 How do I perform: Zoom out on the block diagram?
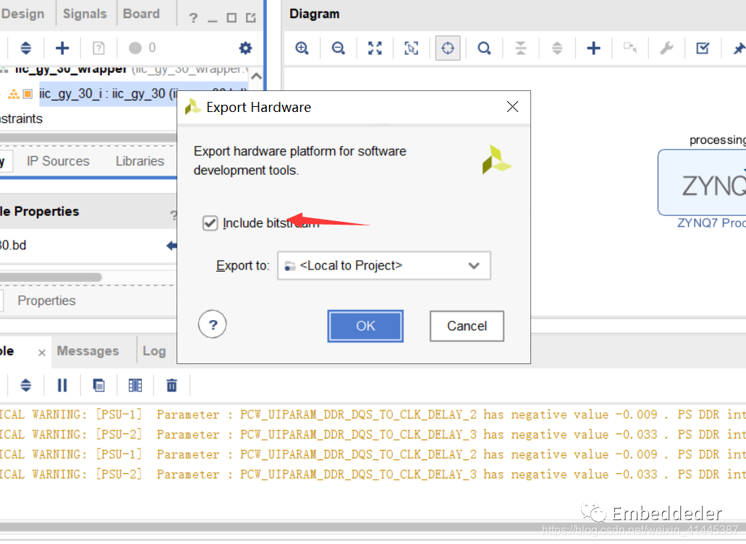click(x=338, y=48)
